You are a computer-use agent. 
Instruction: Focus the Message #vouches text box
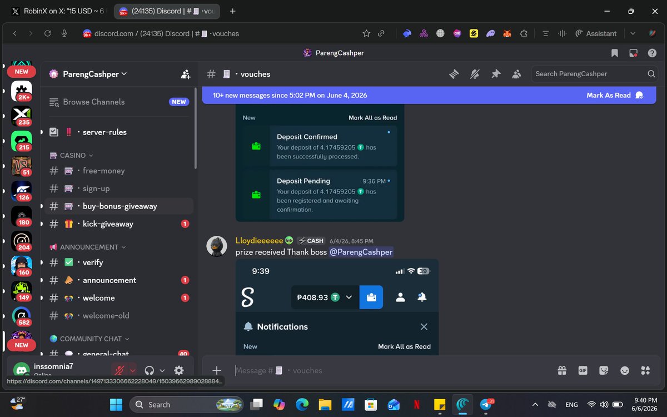tap(389, 370)
